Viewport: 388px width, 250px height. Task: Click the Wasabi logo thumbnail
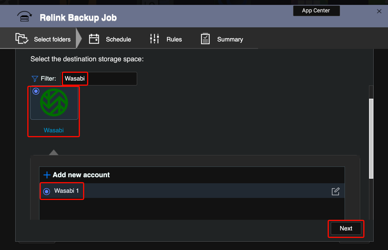point(54,103)
